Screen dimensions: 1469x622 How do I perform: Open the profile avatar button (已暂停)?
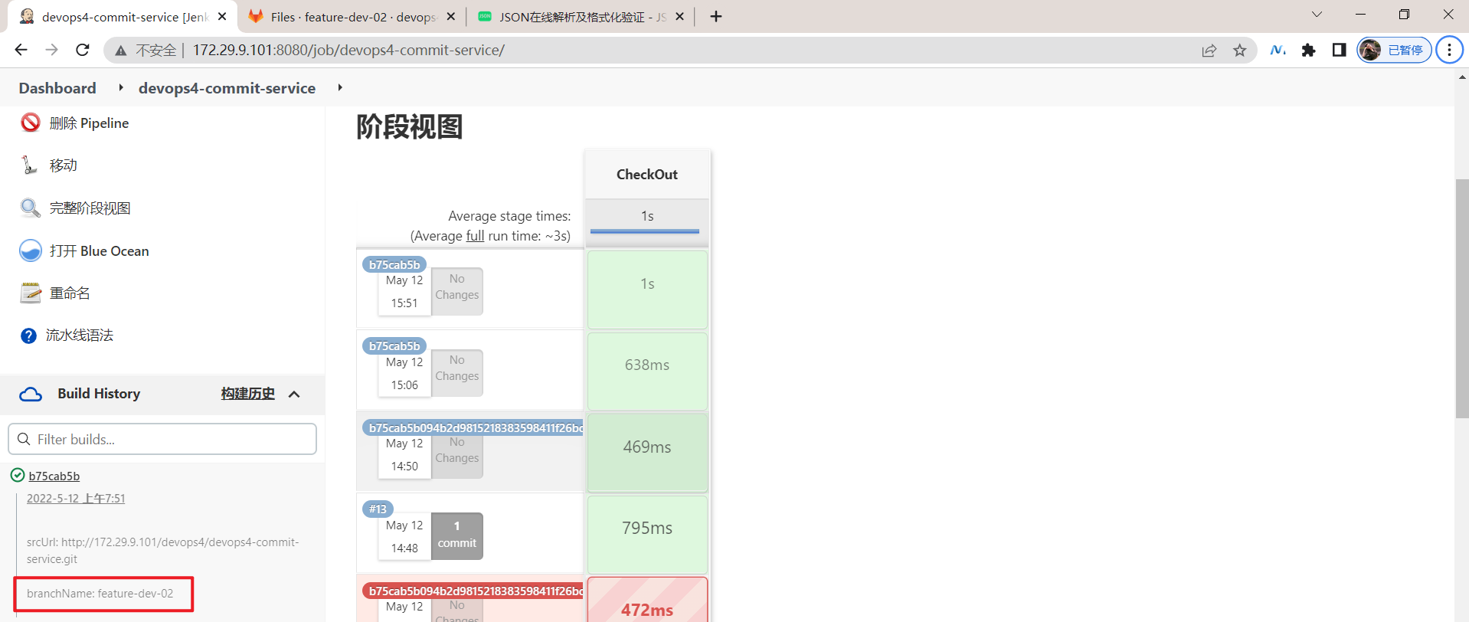(1395, 50)
